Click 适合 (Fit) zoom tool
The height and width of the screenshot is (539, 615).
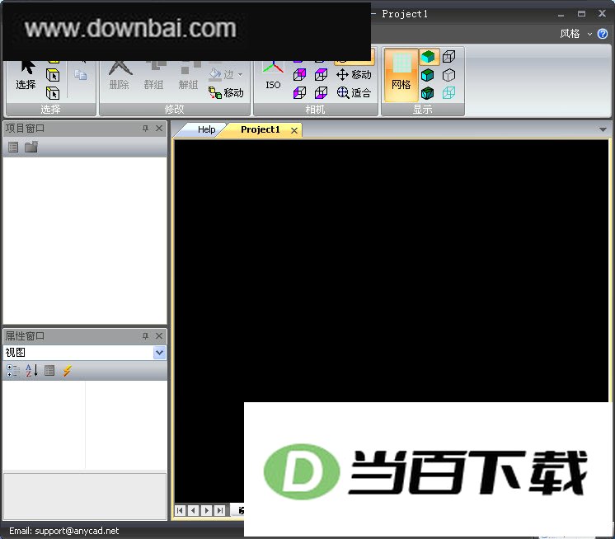coord(354,93)
